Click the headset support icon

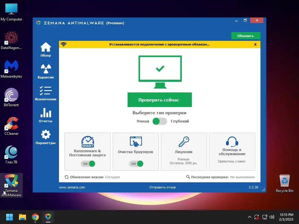coord(232,141)
